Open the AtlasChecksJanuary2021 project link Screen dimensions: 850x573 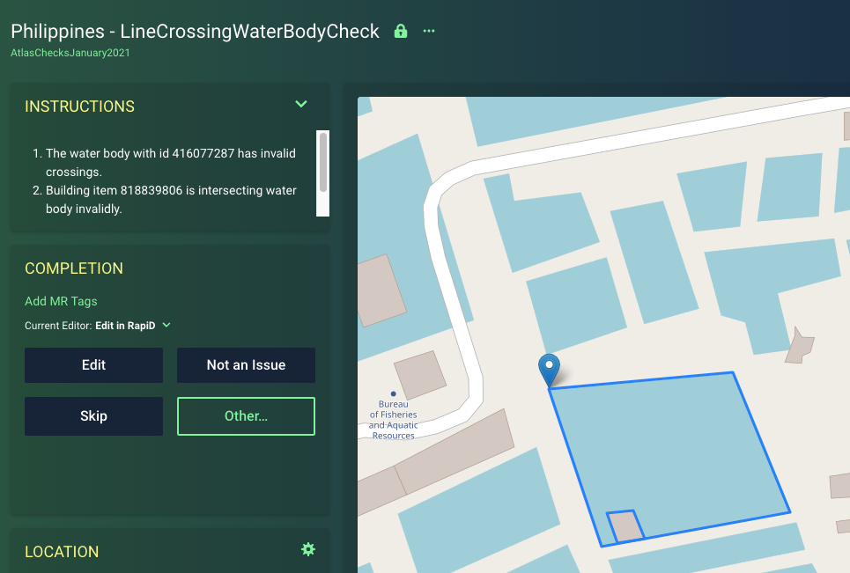pos(70,52)
